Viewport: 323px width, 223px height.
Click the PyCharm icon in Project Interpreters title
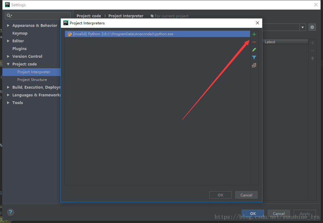[66, 23]
